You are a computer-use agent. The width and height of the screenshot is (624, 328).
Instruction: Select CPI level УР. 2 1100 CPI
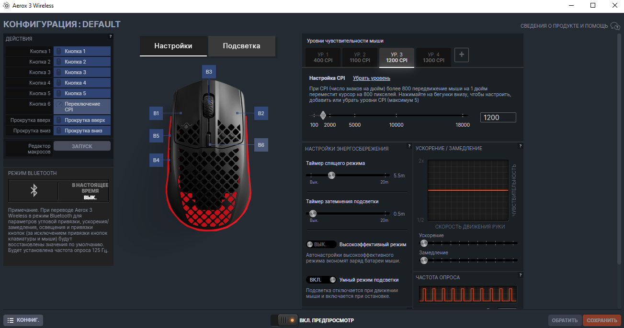tap(360, 58)
